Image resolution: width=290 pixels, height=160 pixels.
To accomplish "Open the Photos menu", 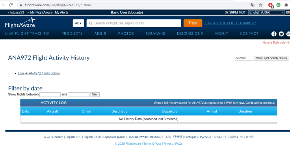I will click(126, 33).
